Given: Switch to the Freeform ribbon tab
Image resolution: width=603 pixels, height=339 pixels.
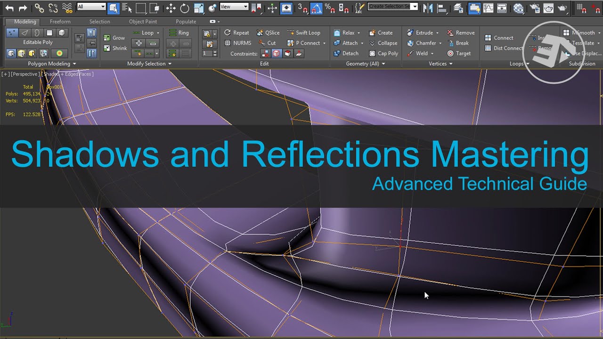Looking at the screenshot, I should [60, 22].
